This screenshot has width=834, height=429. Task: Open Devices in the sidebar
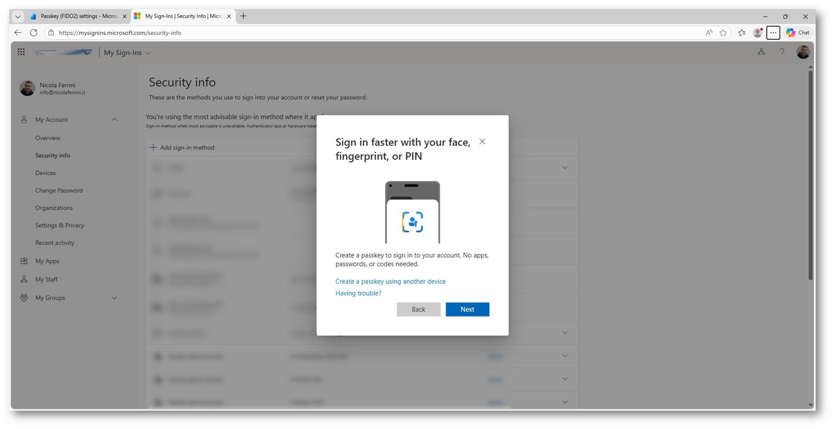click(x=46, y=173)
